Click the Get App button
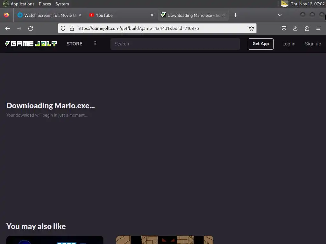Image resolution: width=326 pixels, height=244 pixels. pyautogui.click(x=260, y=44)
